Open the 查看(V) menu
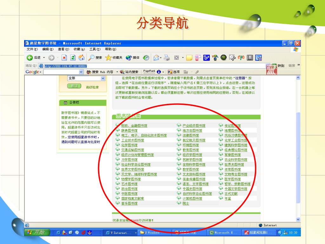 pyautogui.click(x=63, y=49)
